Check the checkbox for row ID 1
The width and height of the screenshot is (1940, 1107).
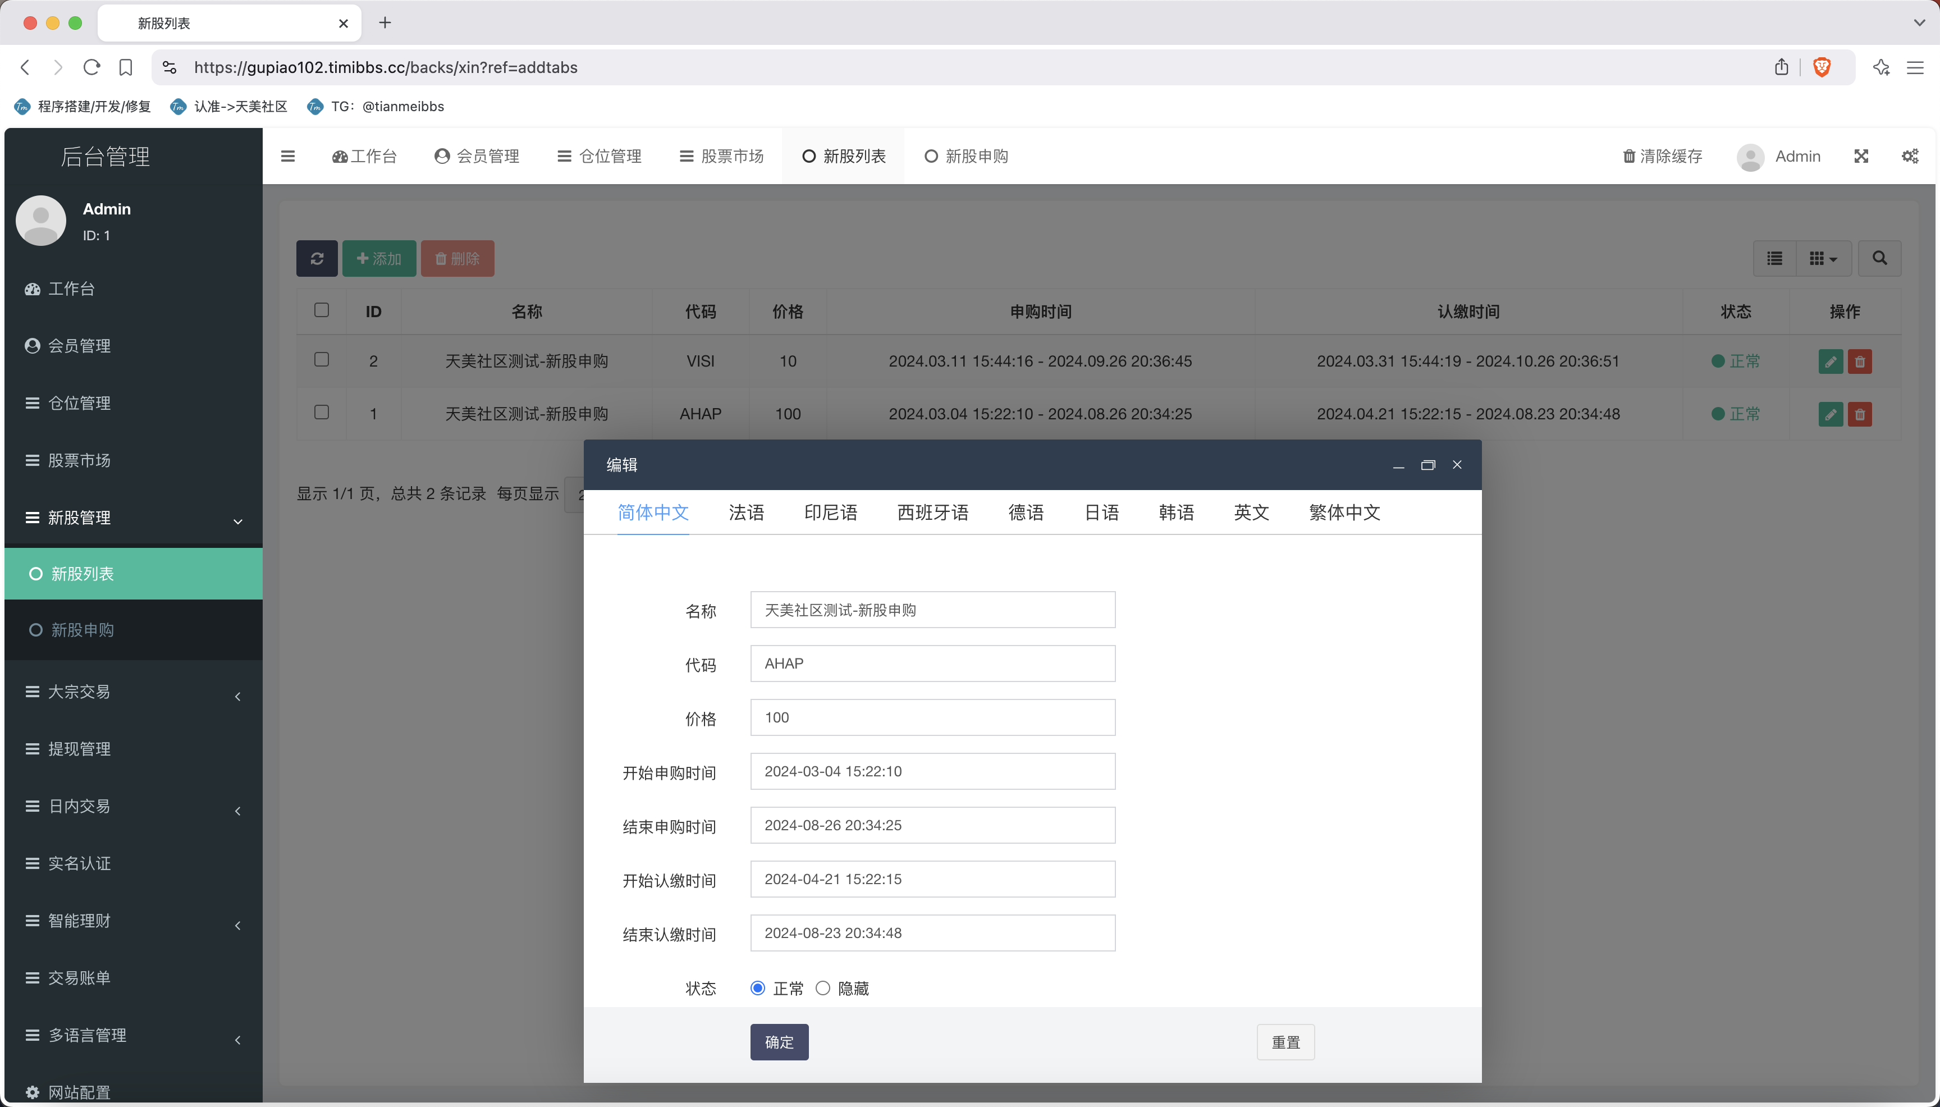(x=322, y=412)
